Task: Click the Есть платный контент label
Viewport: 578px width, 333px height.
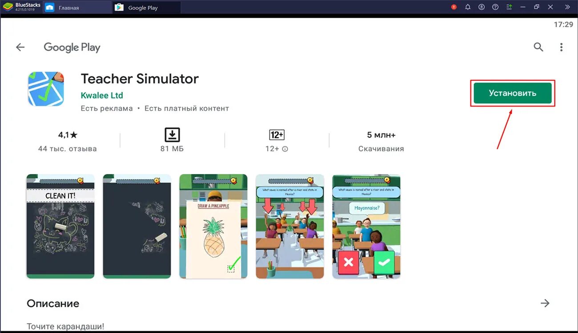Action: [187, 108]
